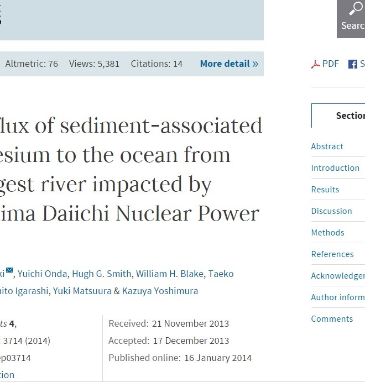
Task: Jump to the Introduction section
Action: pyautogui.click(x=335, y=168)
